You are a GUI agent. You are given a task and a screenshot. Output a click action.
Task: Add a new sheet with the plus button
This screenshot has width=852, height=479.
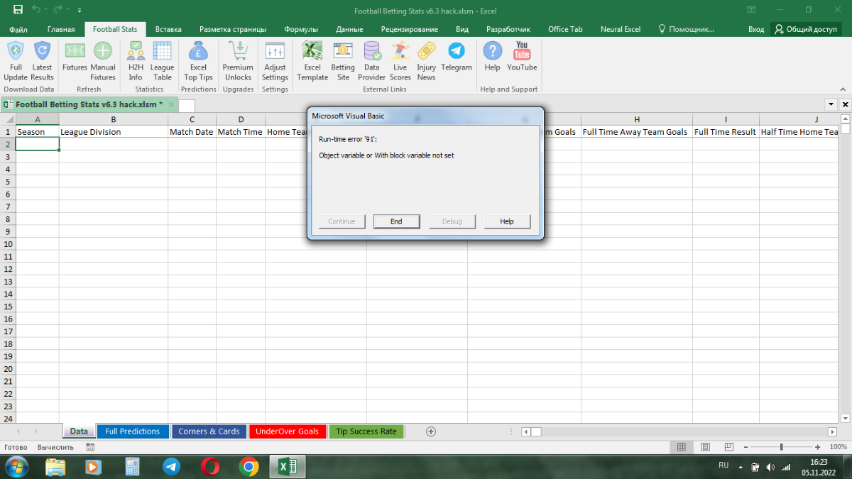click(x=430, y=431)
